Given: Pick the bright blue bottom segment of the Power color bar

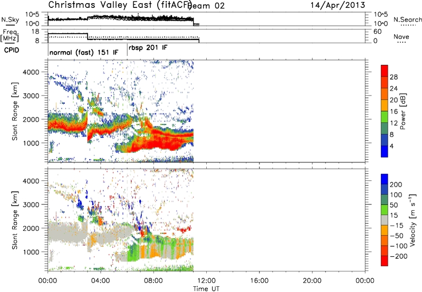Looking at the screenshot, I should [385, 151].
